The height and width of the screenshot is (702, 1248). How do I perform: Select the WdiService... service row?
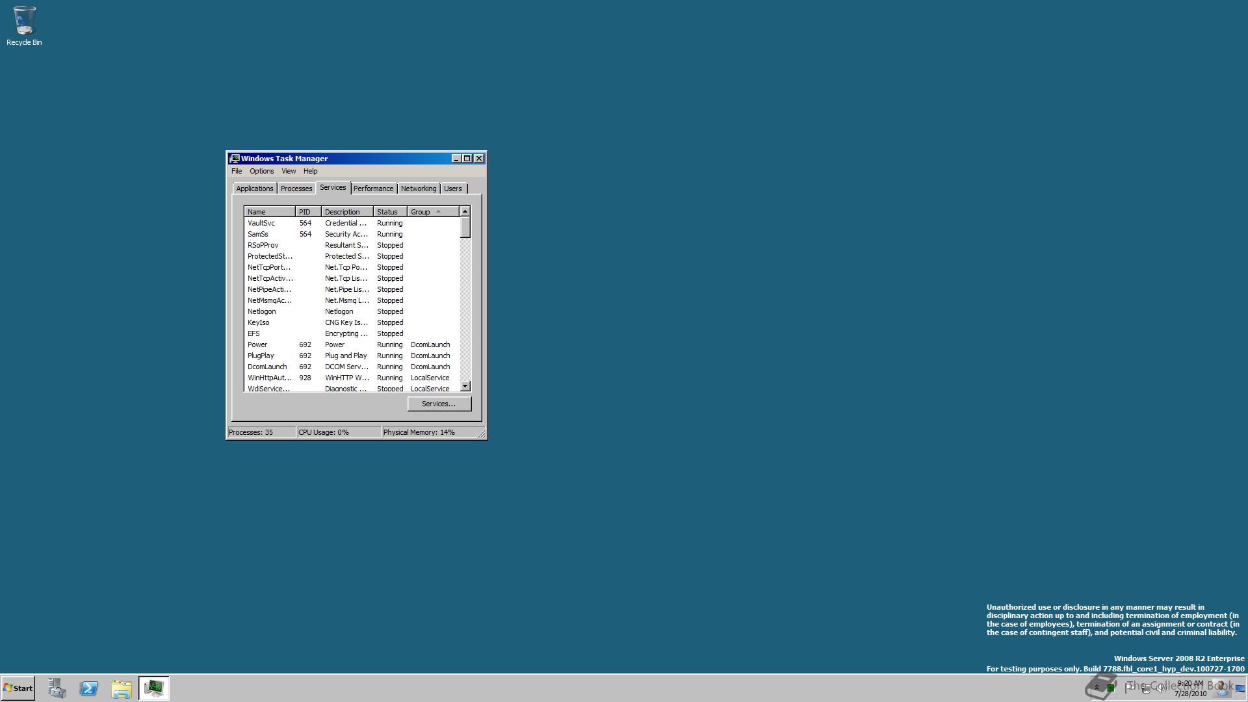352,388
